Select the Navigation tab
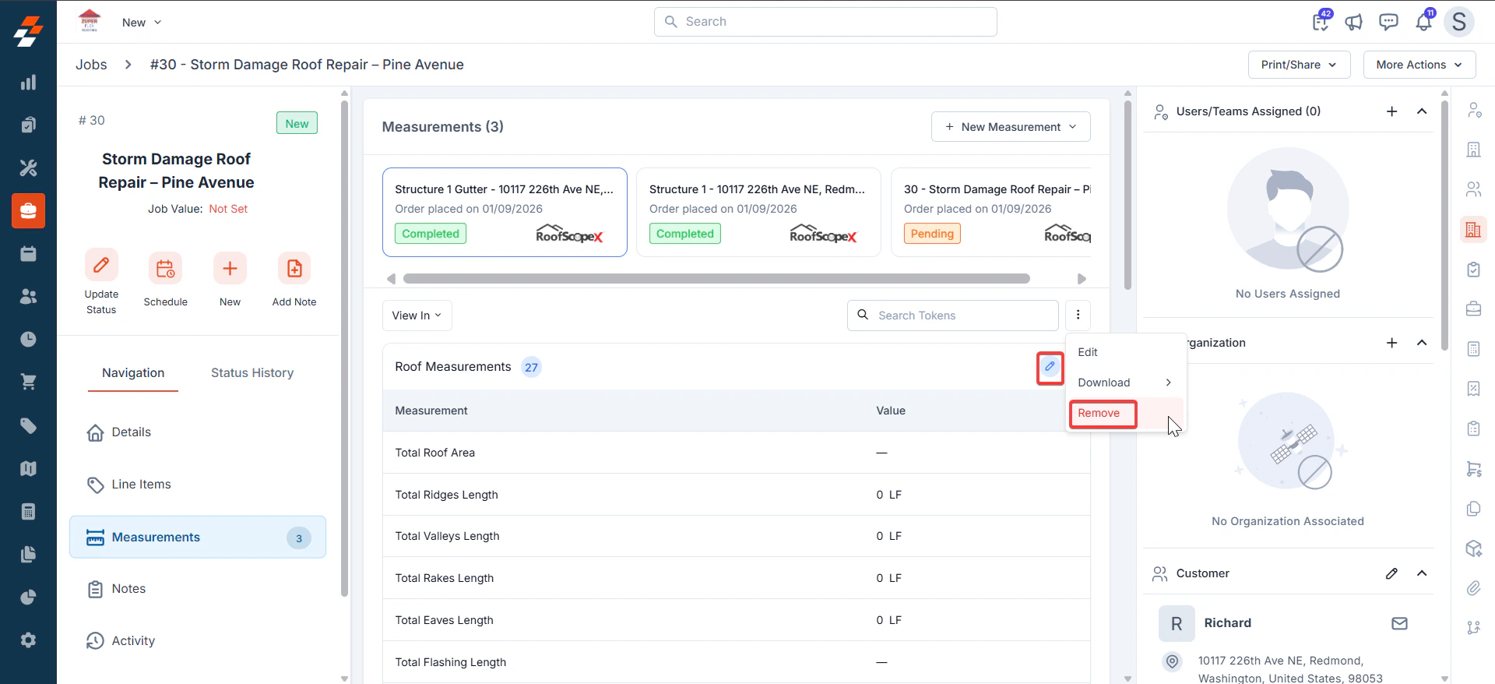1495x684 pixels. click(133, 373)
